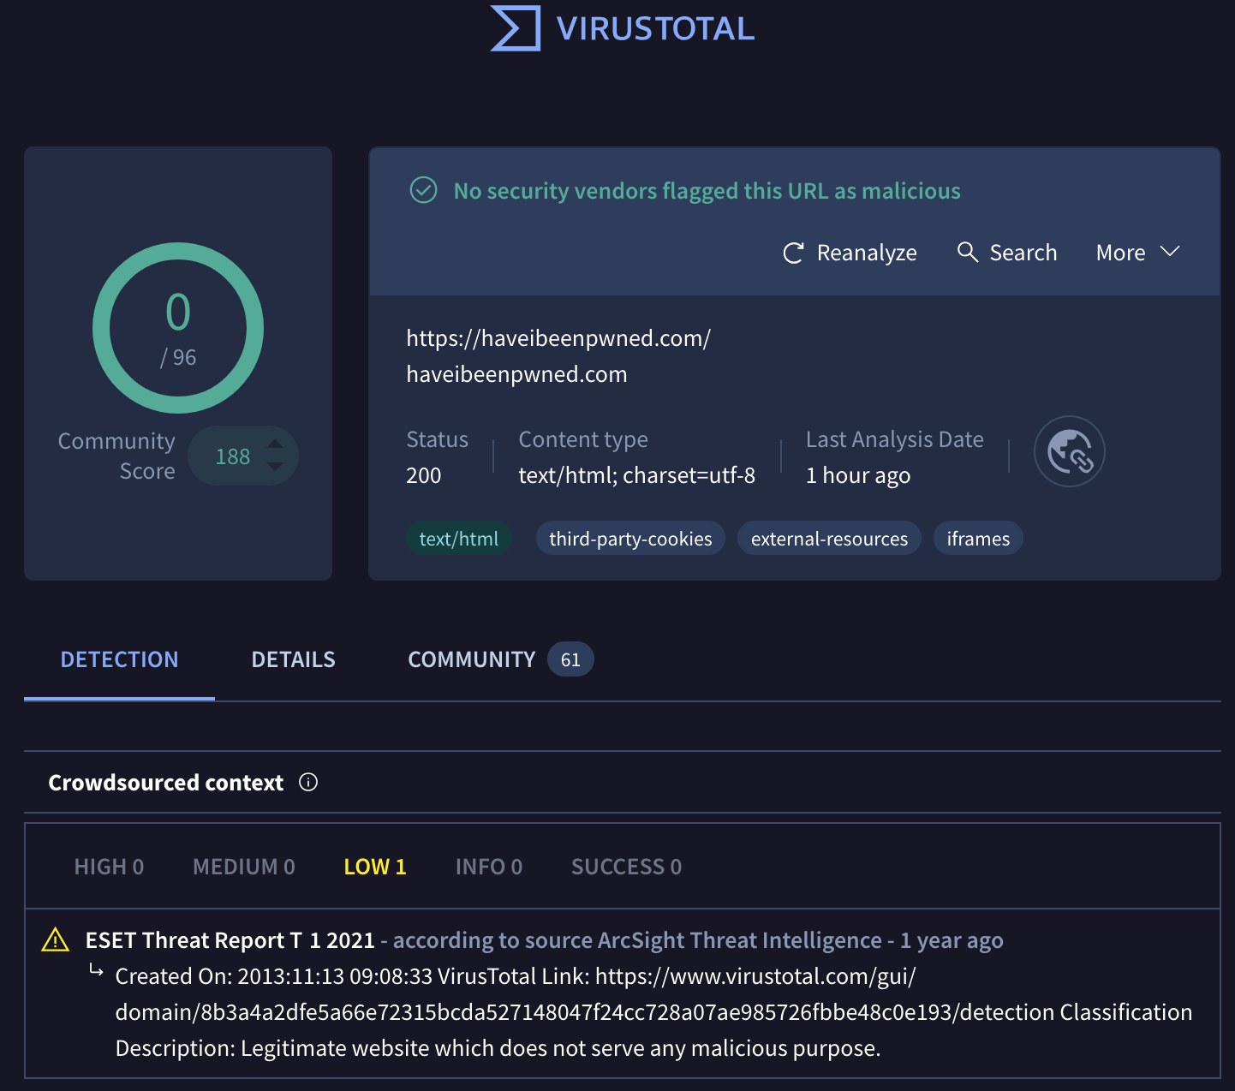This screenshot has height=1091, width=1235.
Task: Select the DETECTION tab
Action: coord(119,659)
